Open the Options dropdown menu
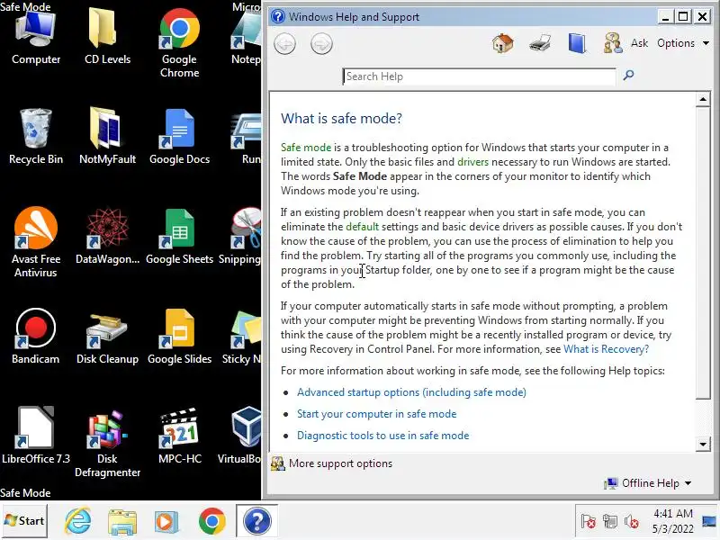 683,43
